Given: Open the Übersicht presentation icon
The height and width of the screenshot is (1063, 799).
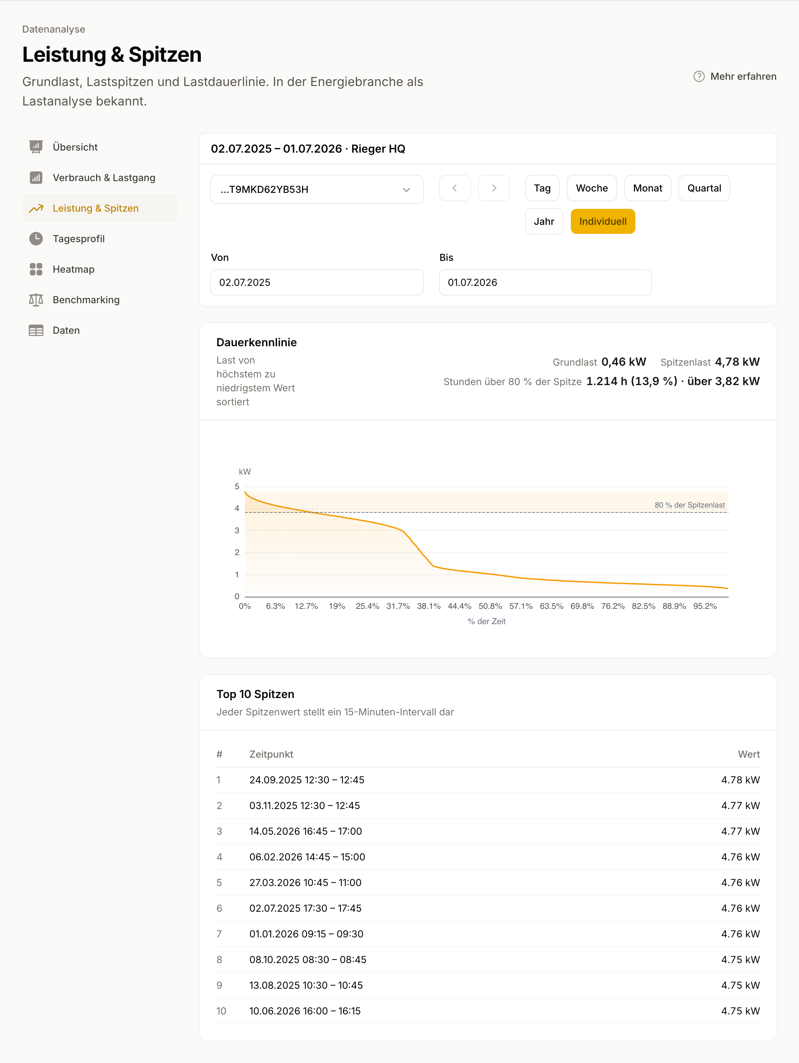Looking at the screenshot, I should click(x=36, y=147).
